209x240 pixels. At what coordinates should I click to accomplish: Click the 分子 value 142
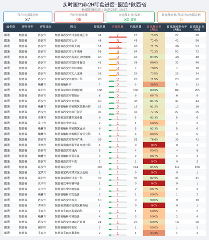[177, 167]
